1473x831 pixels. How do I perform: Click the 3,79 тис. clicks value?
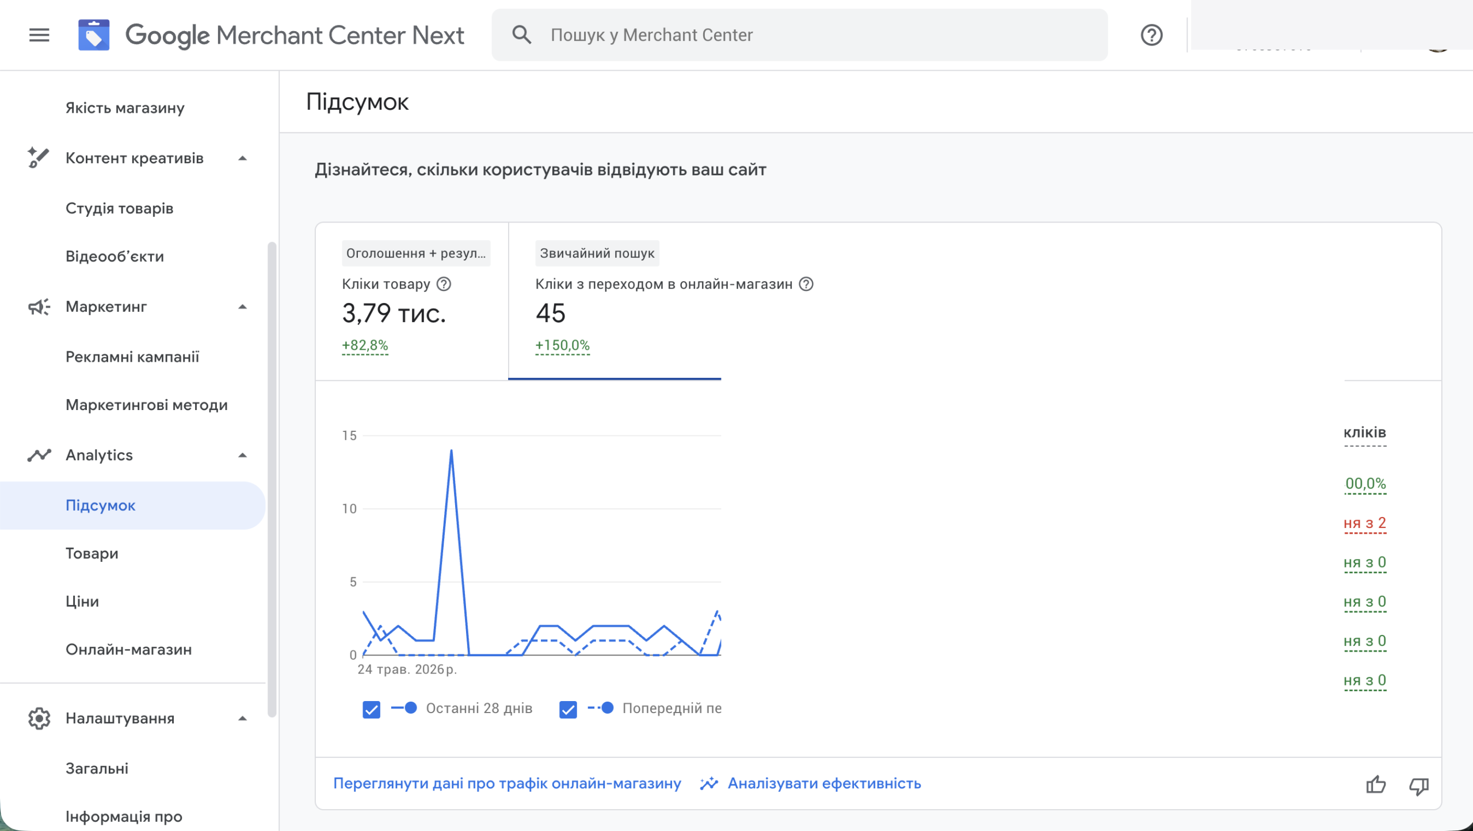pos(394,313)
